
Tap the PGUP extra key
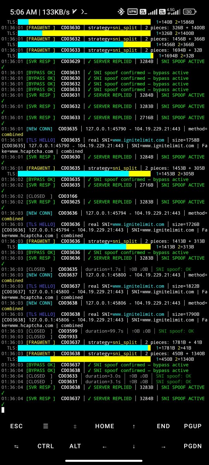(193, 426)
